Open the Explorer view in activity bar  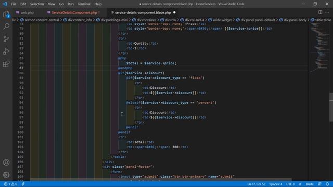pos(6,14)
